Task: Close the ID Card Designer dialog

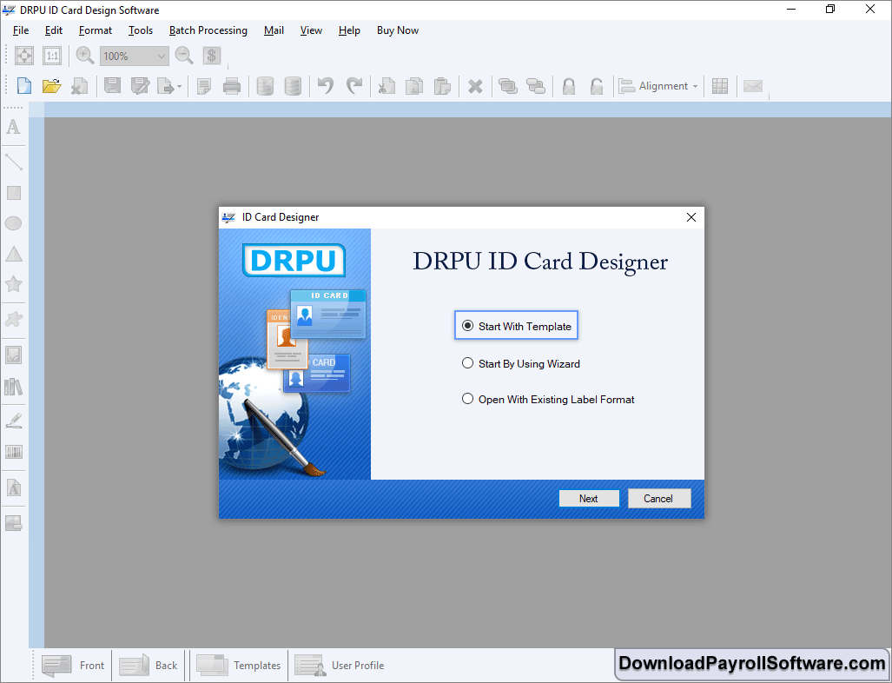Action: (x=691, y=217)
